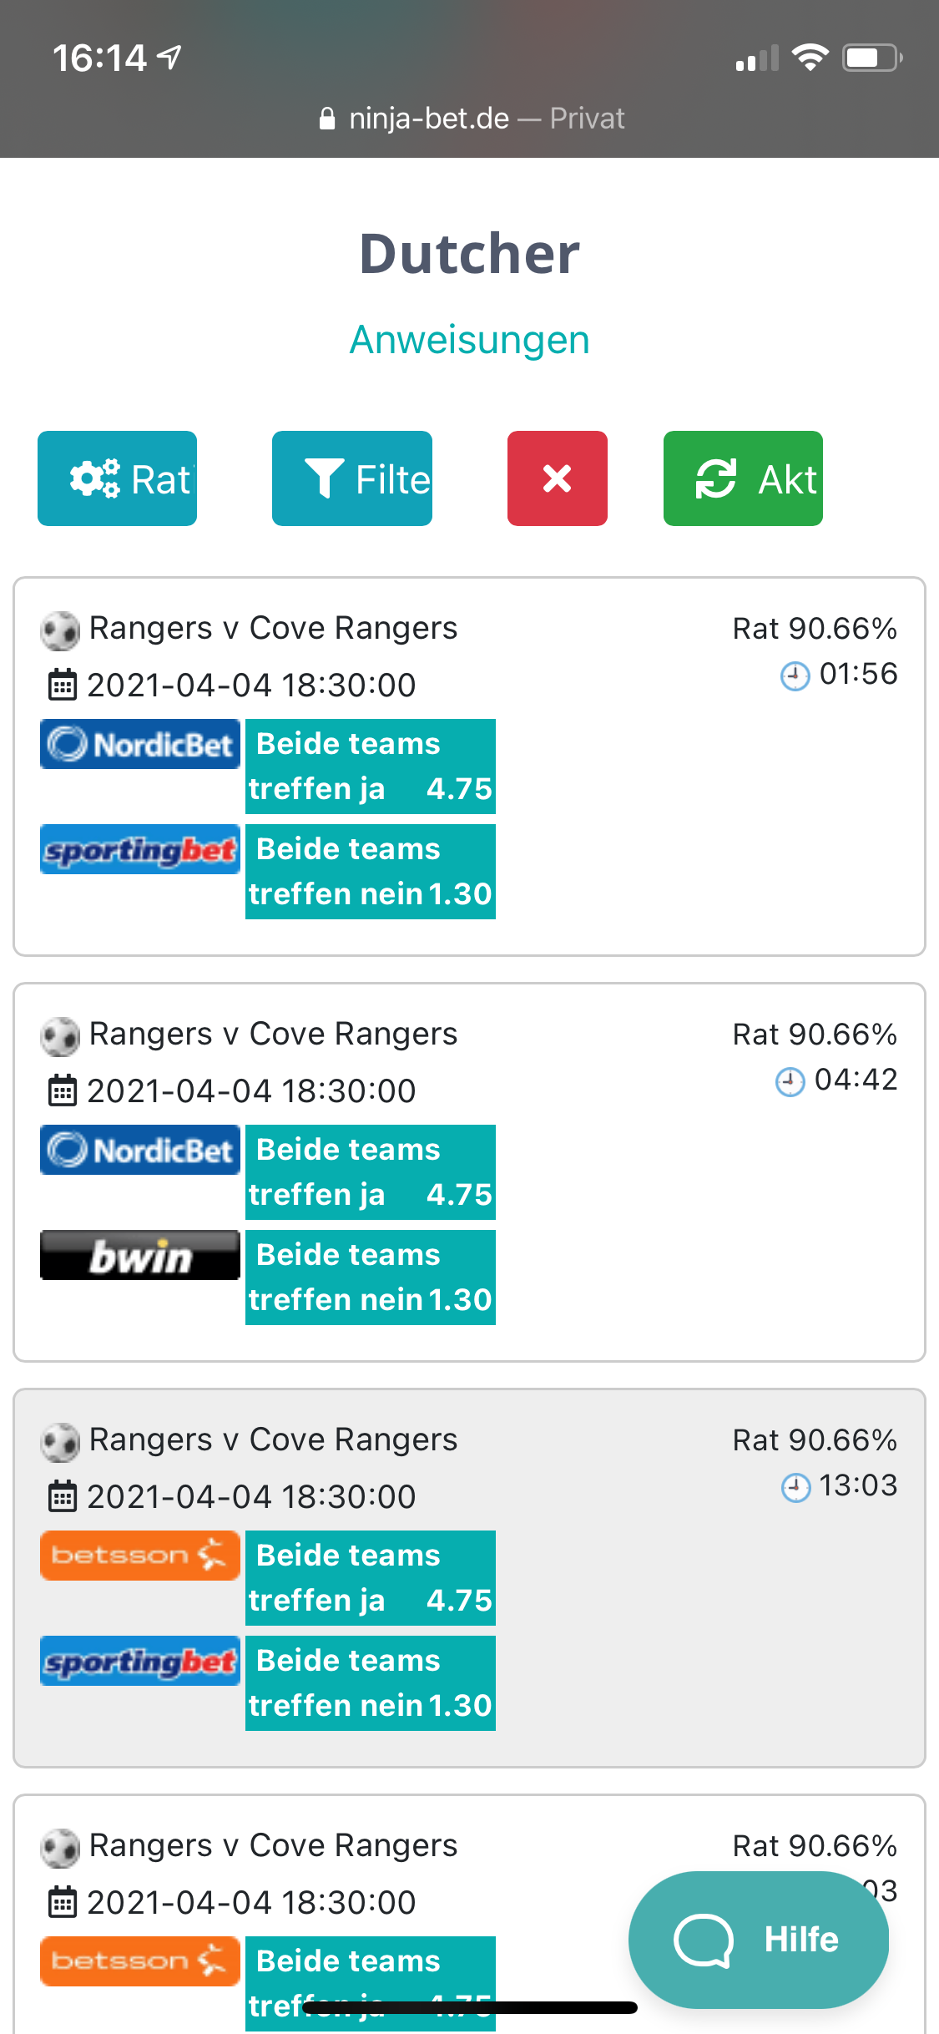939x2034 pixels.
Task: Select first card's treffen nein 1.30 odds
Action: click(x=371, y=872)
